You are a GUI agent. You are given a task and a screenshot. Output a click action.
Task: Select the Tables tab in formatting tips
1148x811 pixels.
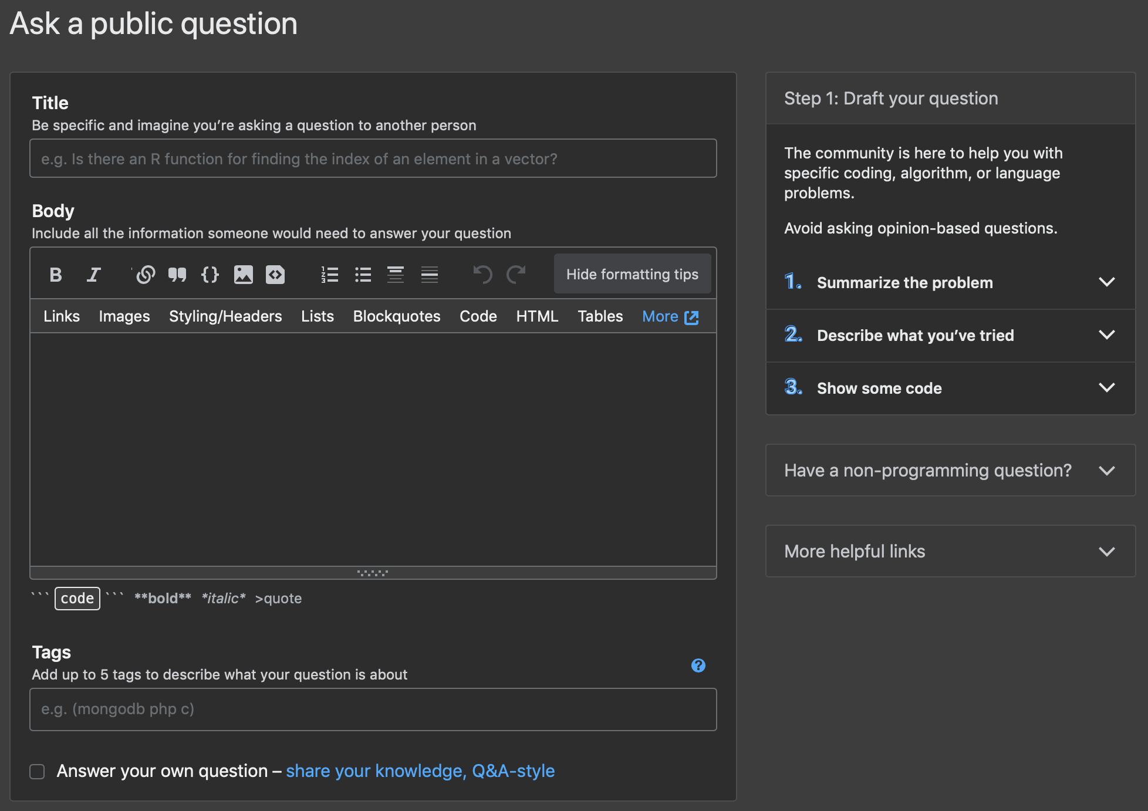[601, 316]
